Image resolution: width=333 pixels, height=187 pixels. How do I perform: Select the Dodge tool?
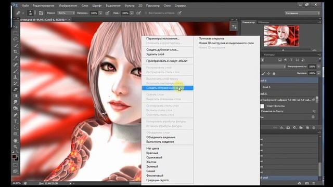point(15,109)
